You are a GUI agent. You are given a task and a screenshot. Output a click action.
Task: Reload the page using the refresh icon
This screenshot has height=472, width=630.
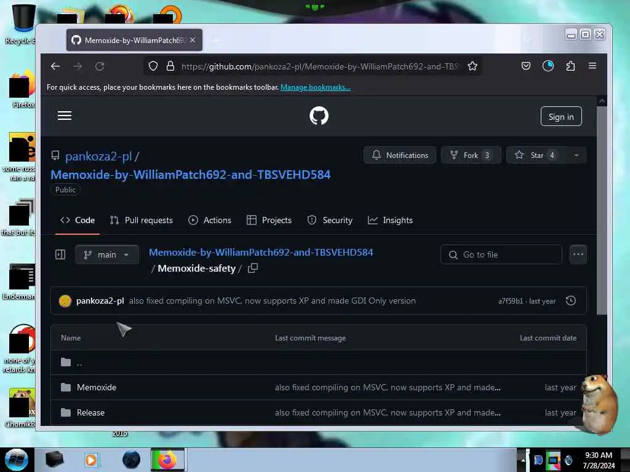point(100,66)
